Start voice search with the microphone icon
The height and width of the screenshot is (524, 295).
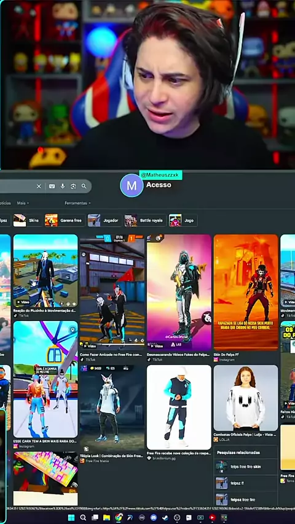click(x=63, y=186)
